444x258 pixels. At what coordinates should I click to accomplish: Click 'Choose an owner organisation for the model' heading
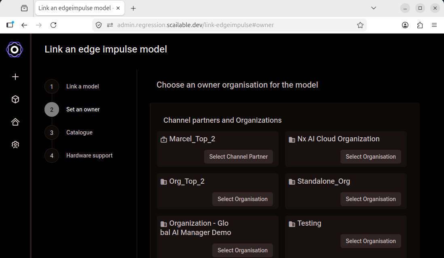(x=237, y=85)
